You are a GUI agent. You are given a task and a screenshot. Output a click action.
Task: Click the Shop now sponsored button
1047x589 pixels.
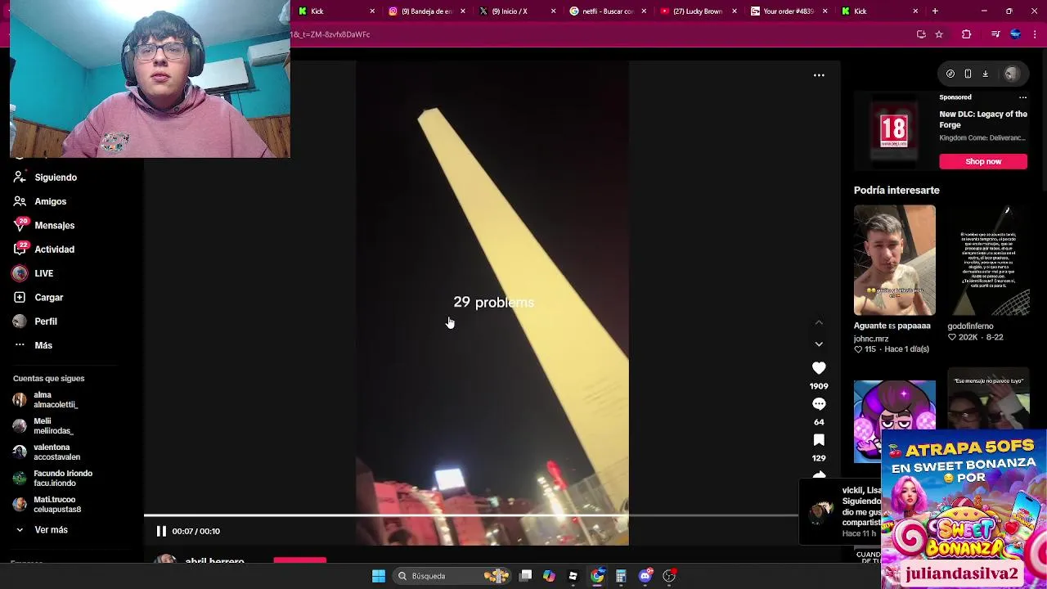(x=983, y=161)
